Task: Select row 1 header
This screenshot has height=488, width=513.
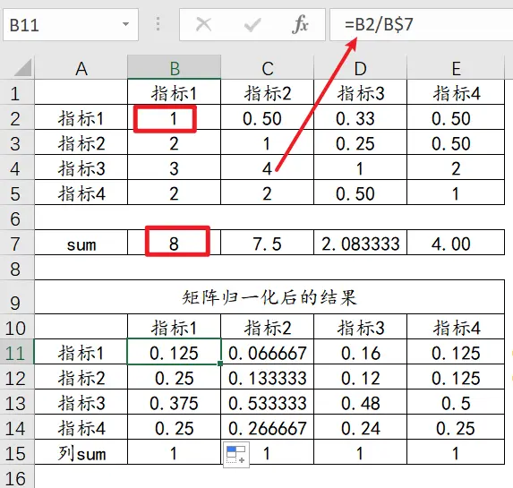Action: [x=17, y=92]
